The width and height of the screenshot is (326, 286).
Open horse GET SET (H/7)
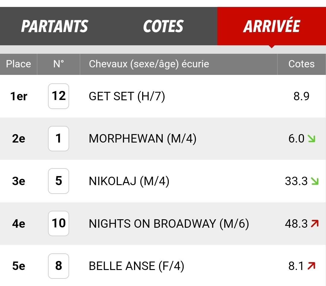(127, 96)
